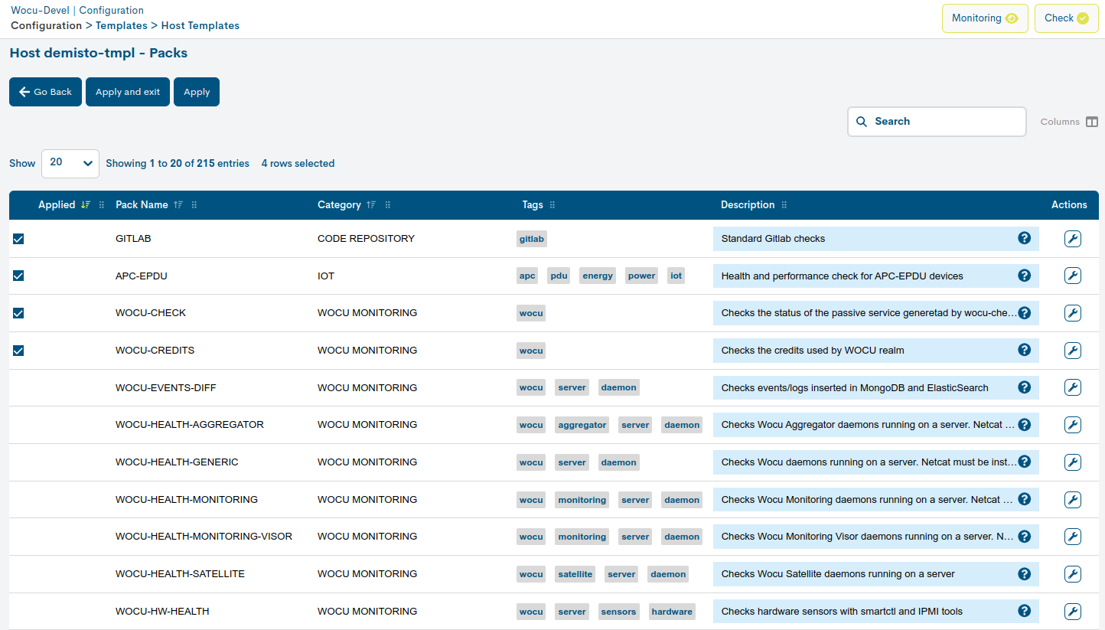Image resolution: width=1105 pixels, height=630 pixels.
Task: Click the sensors tag
Action: click(x=618, y=612)
